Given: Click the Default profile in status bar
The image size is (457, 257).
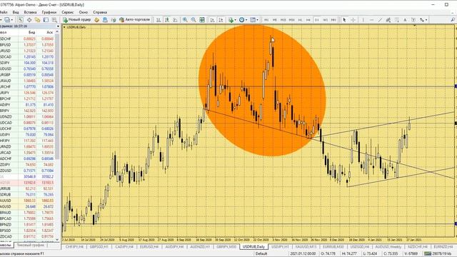Looking at the screenshot, I should click(x=261, y=253).
